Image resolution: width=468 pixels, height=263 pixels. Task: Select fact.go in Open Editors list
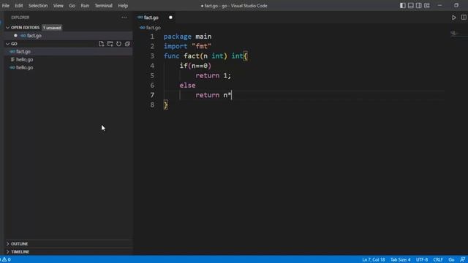[68, 36]
